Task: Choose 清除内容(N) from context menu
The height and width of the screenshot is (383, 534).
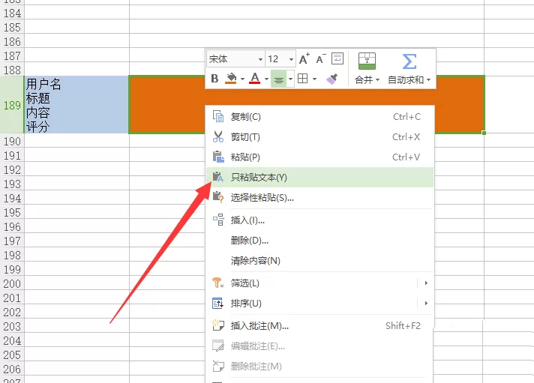Action: pos(319,260)
